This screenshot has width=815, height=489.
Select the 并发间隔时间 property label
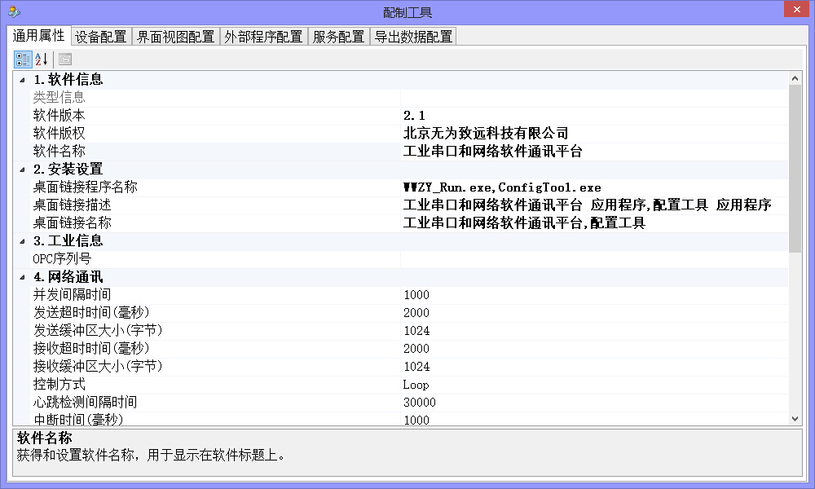[72, 295]
